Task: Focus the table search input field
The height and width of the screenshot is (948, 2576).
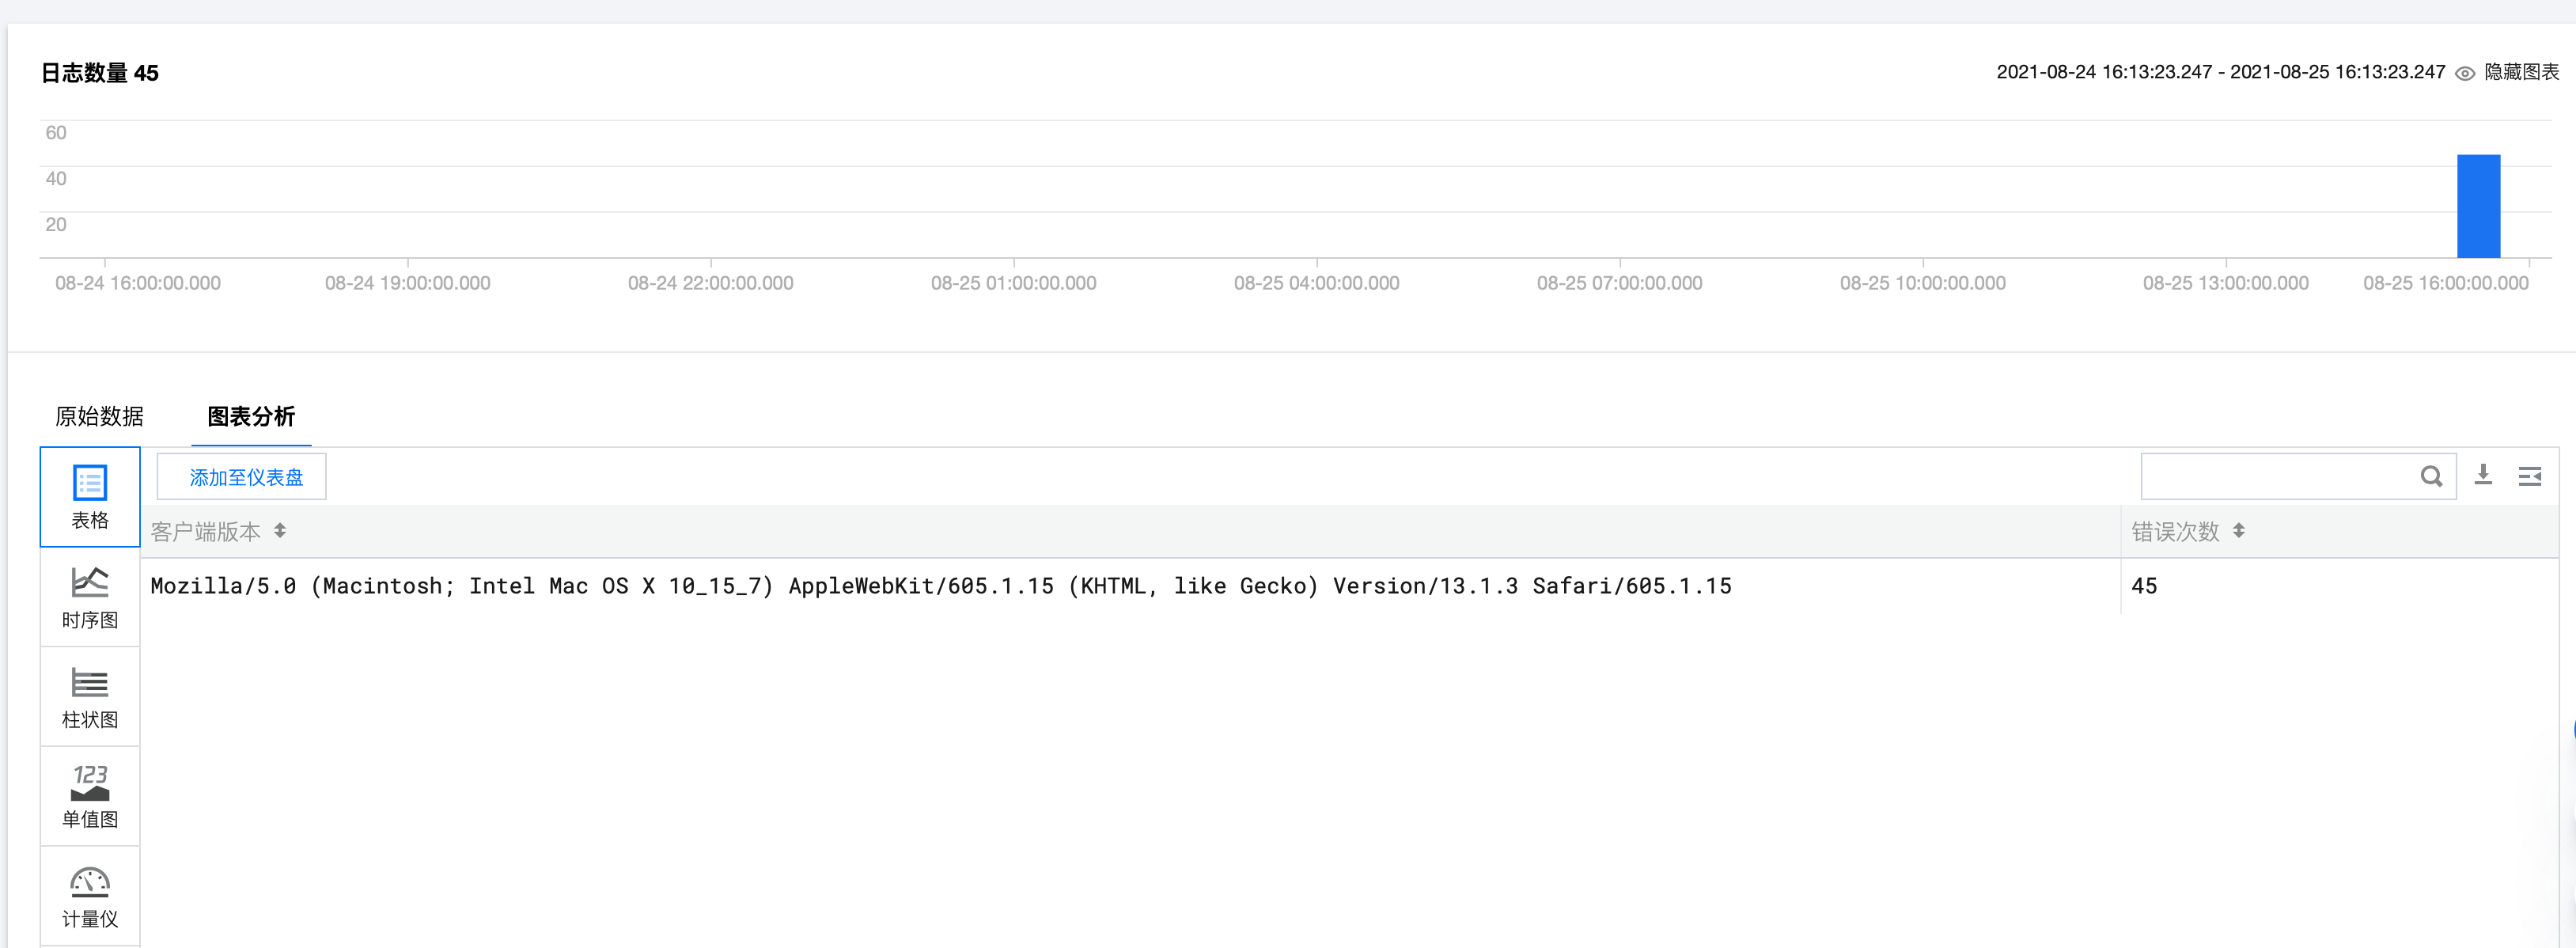Action: point(2275,476)
